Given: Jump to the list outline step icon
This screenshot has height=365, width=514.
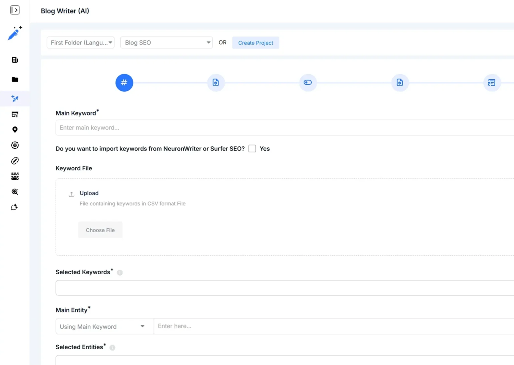Looking at the screenshot, I should 492,83.
